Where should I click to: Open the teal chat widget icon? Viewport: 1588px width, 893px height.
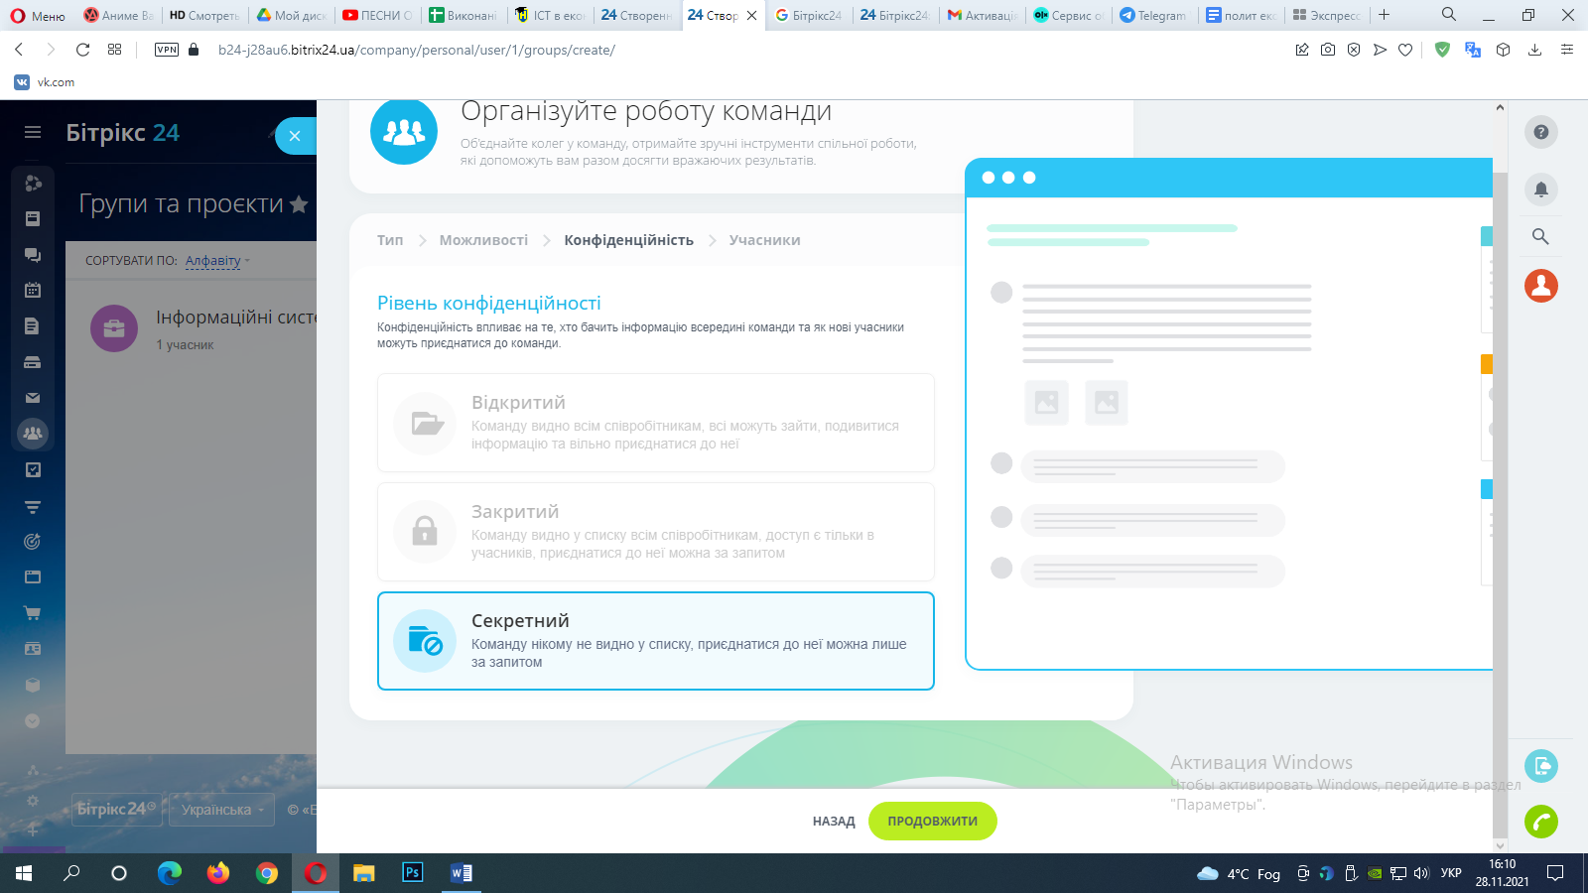click(x=1541, y=766)
